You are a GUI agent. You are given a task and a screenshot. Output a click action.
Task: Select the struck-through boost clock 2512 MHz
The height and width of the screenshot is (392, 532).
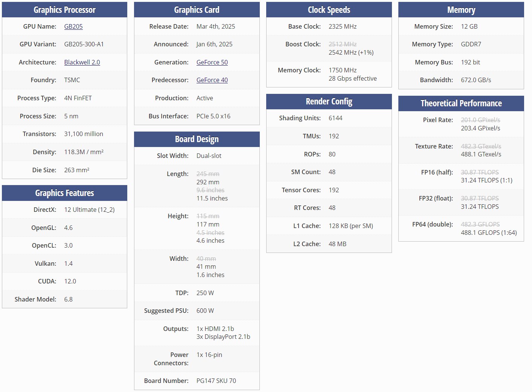(343, 44)
